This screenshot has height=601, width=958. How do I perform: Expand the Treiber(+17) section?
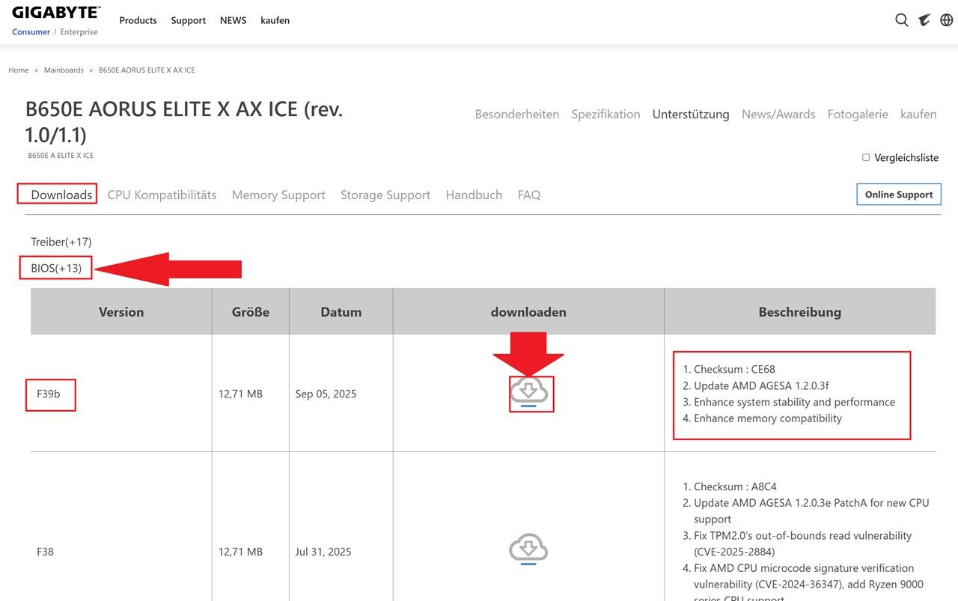click(61, 242)
